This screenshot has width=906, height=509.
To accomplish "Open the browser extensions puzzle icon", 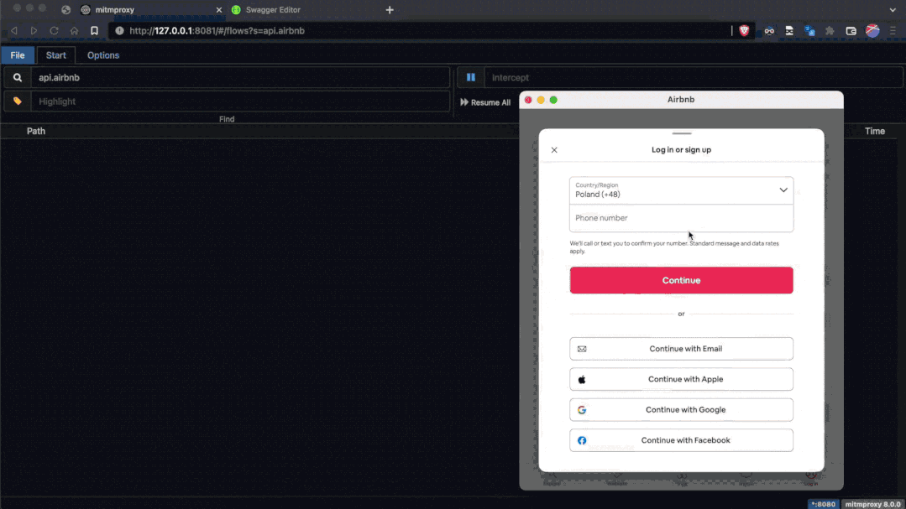I will 830,30.
